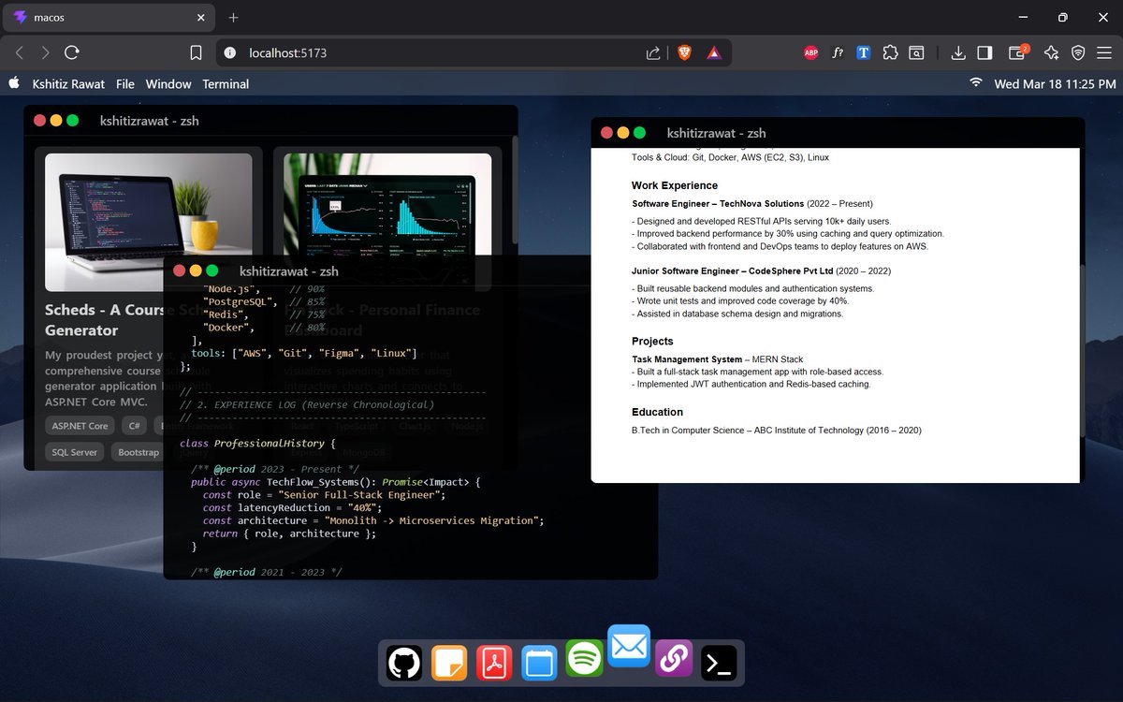Open the blue Files app in the dock
The width and height of the screenshot is (1123, 702).
pos(539,664)
